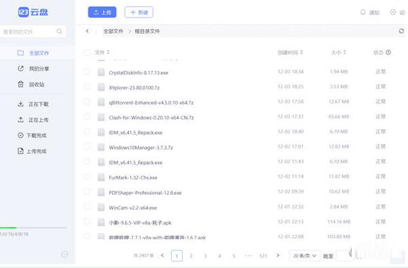This screenshot has height=268, width=408.
Task: Go to page 2
Action: 191,256
